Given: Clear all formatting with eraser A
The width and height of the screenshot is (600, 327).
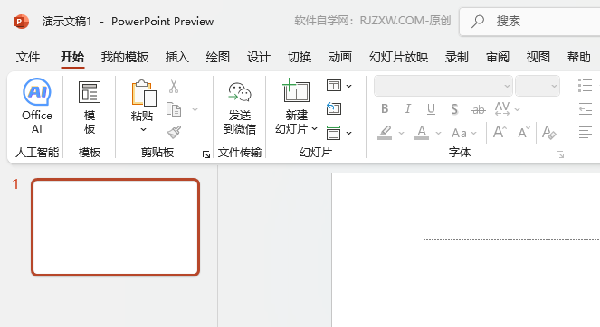Looking at the screenshot, I should [548, 132].
